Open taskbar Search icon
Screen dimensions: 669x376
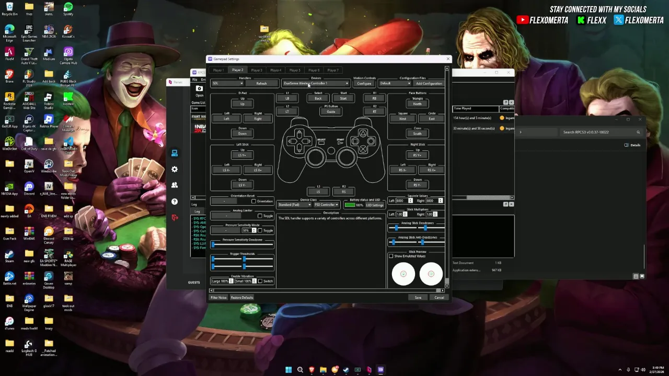[300, 370]
